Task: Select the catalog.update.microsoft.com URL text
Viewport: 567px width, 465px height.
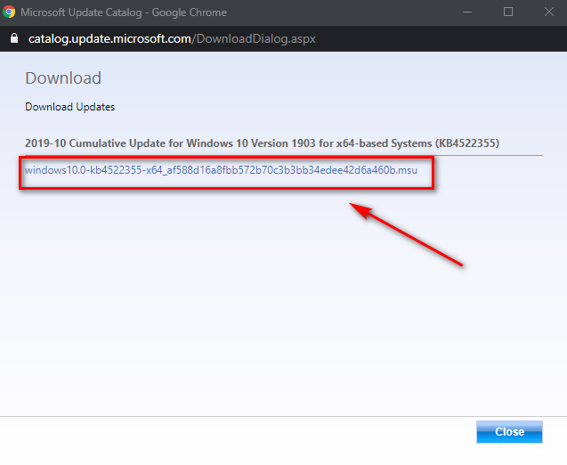Action: coord(172,38)
